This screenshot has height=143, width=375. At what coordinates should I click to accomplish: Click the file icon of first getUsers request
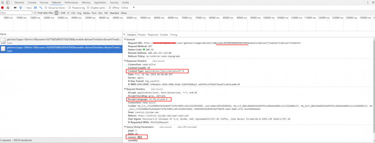(3, 41)
